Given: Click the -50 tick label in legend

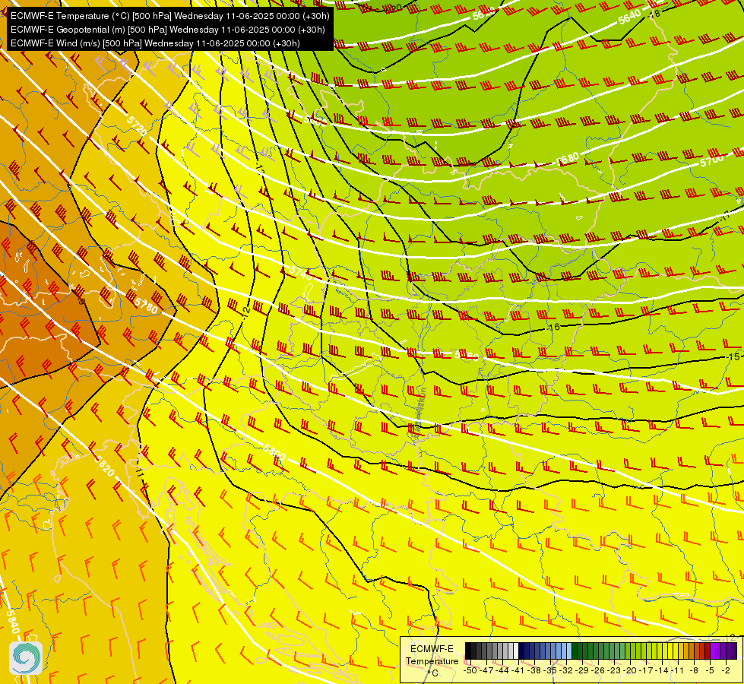Looking at the screenshot, I should [x=470, y=671].
